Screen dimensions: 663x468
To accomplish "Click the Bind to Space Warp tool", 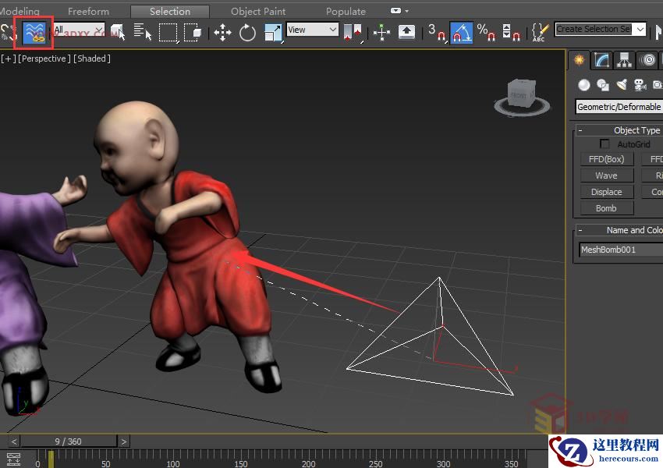I will click(34, 32).
